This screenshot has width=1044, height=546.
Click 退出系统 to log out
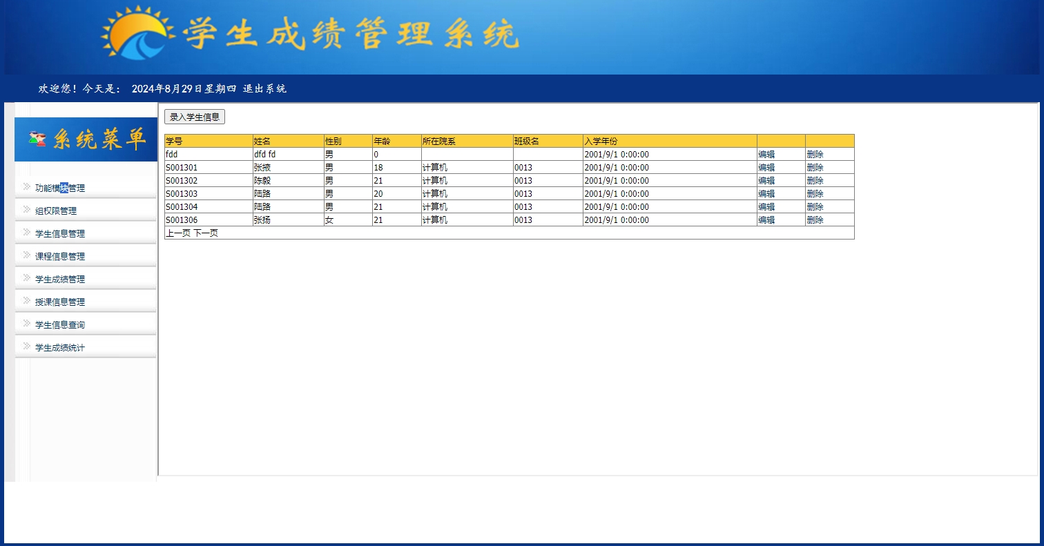[x=264, y=88]
